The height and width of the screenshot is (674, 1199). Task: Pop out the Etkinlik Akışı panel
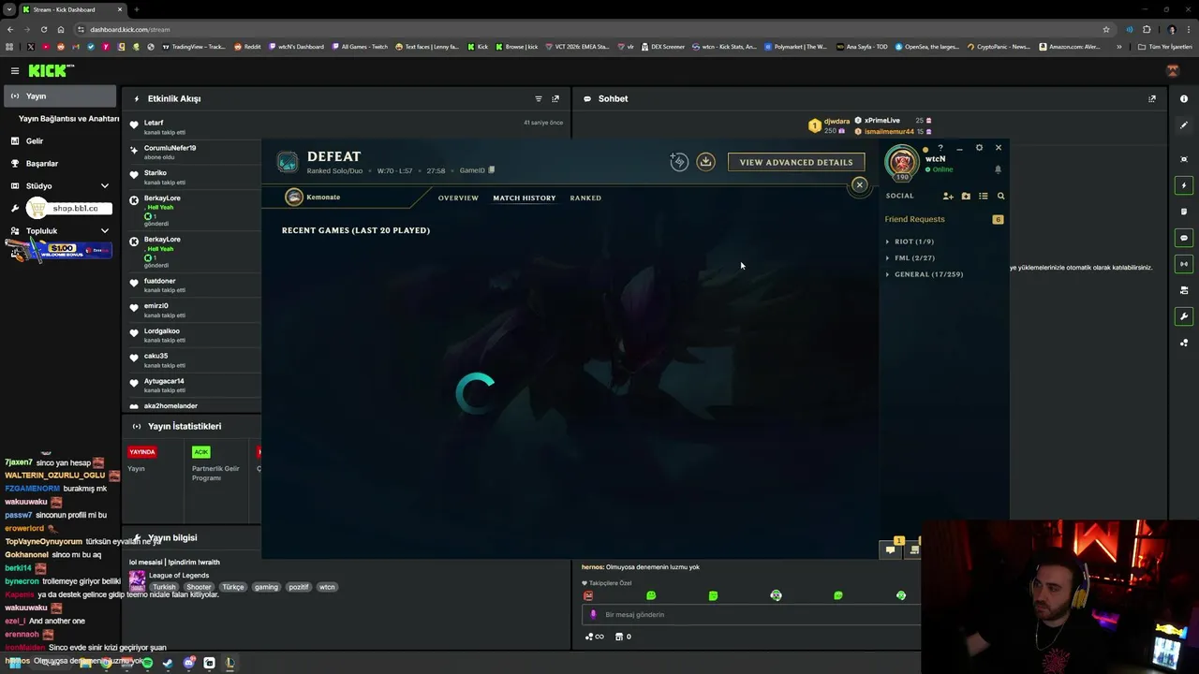pos(555,98)
